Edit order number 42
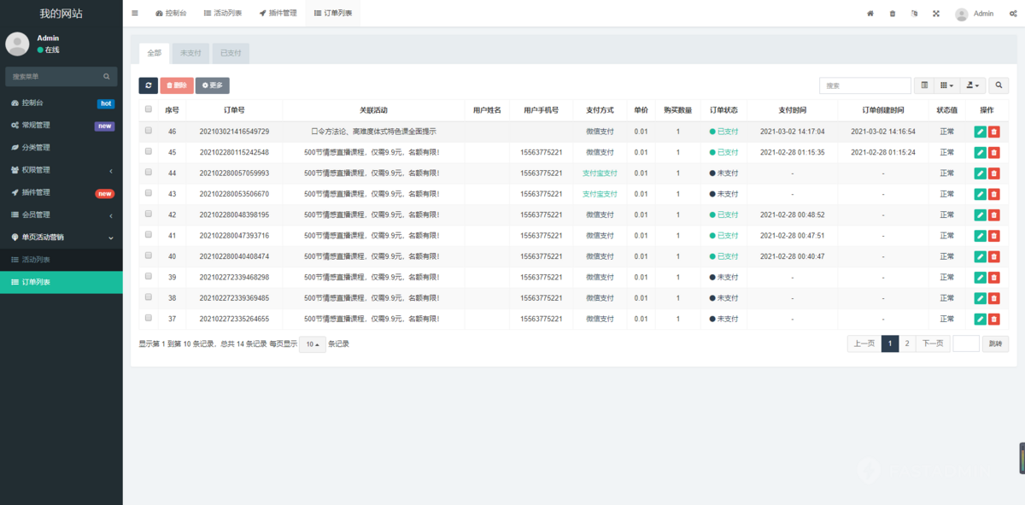 tap(980, 214)
